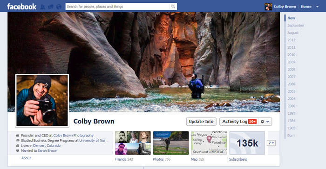This screenshot has height=169, width=326.
Task: Click the search magnifier icon
Action: pos(173,6)
